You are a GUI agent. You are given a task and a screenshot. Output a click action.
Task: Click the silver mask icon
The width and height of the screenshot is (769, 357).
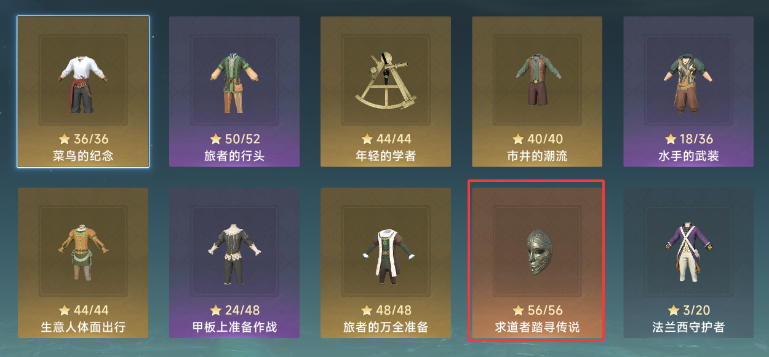click(536, 251)
